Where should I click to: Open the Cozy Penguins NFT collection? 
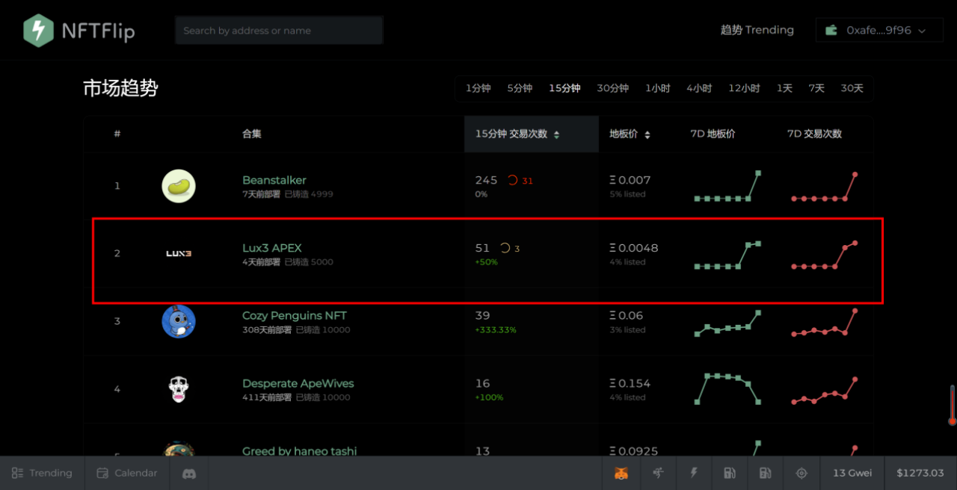(294, 315)
